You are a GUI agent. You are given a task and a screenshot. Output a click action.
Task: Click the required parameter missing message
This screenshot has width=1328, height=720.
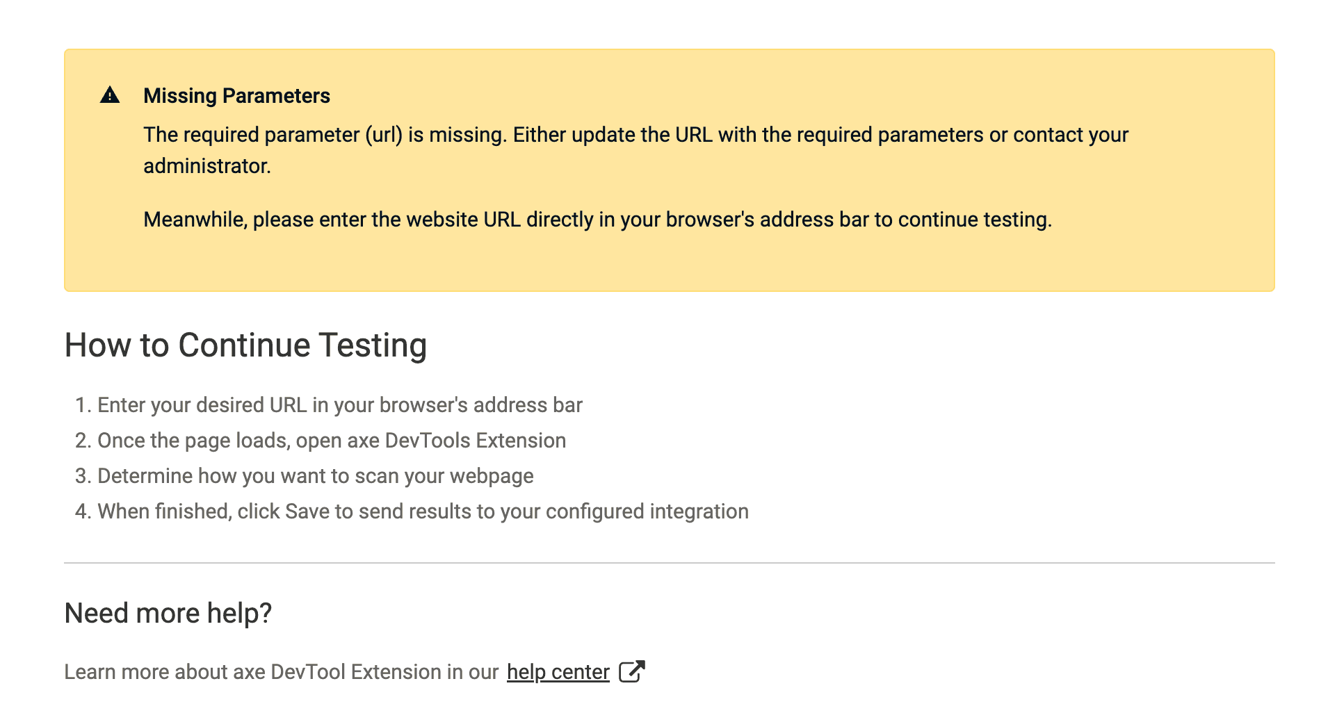pos(635,135)
